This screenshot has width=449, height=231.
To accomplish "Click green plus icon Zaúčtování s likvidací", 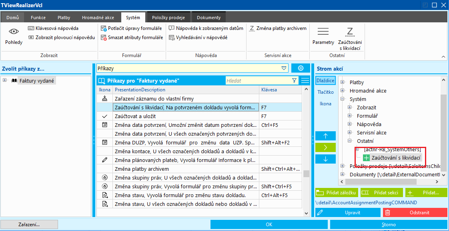I will (x=366, y=158).
